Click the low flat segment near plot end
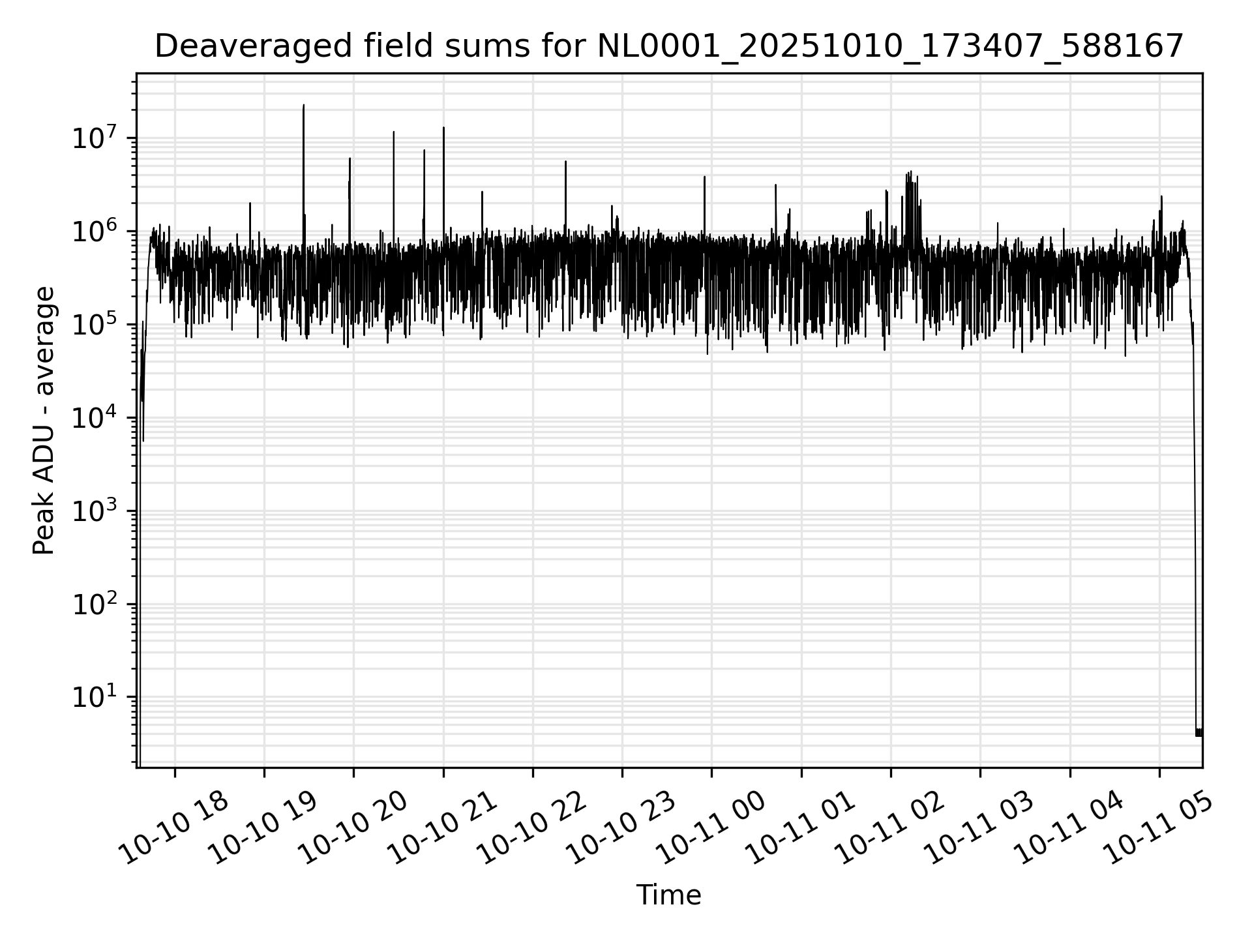 tap(1199, 732)
